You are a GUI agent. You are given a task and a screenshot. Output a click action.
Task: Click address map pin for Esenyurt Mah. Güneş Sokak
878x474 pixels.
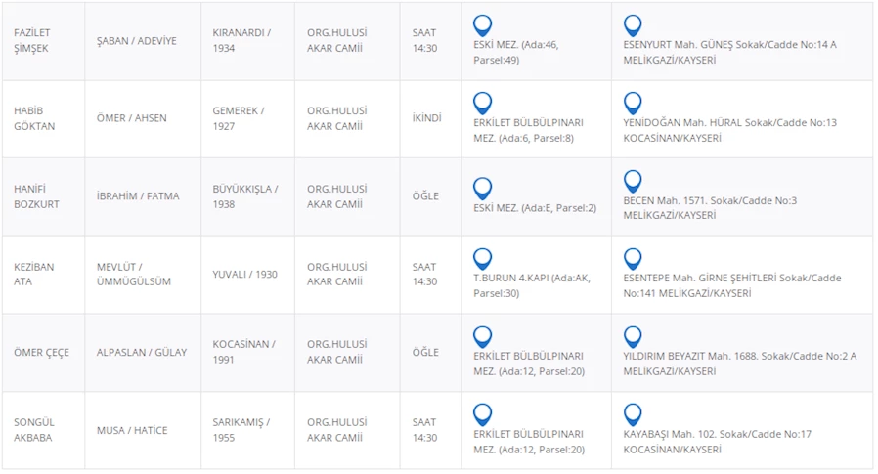pos(633,25)
